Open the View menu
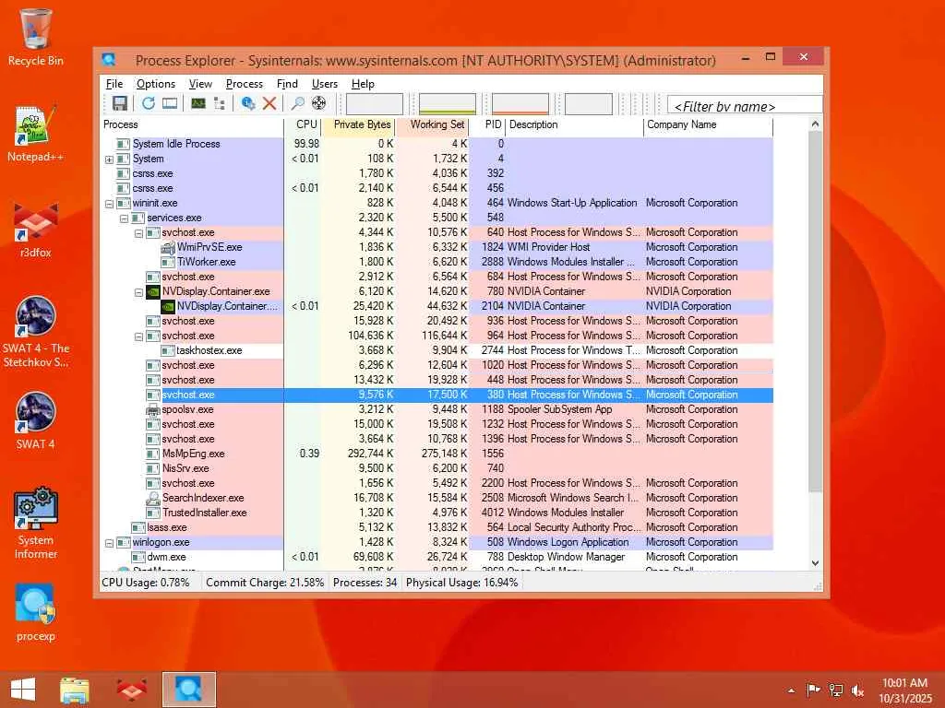 tap(200, 84)
